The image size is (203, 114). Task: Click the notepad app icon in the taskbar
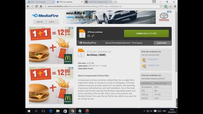pyautogui.click(x=80, y=111)
